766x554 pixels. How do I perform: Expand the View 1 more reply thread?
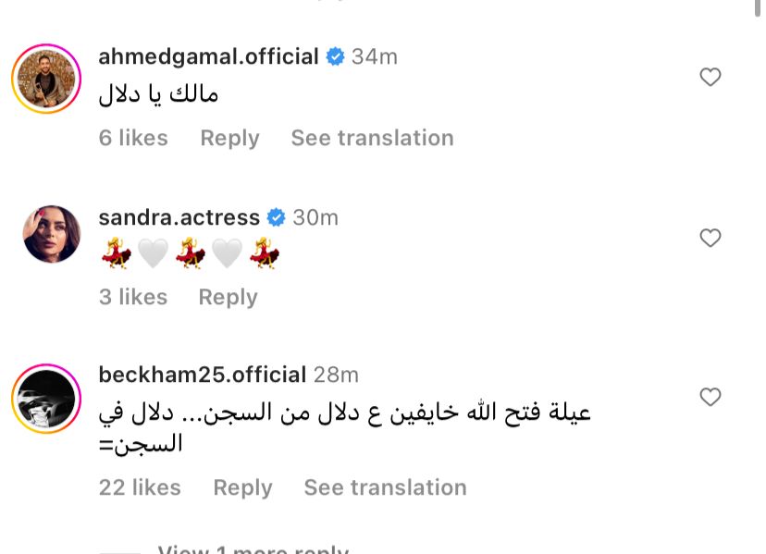click(253, 548)
